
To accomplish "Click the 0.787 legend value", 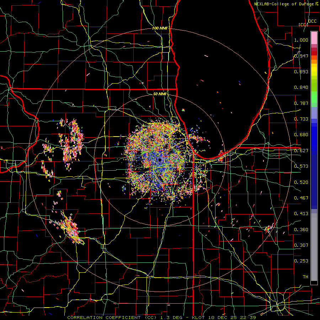I will [x=301, y=103].
